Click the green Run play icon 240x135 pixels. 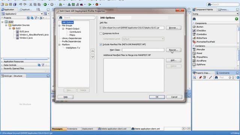90,4
